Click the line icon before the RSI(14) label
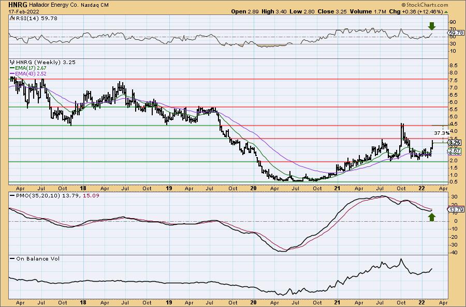This screenshot has height=307, width=466. 12,18
